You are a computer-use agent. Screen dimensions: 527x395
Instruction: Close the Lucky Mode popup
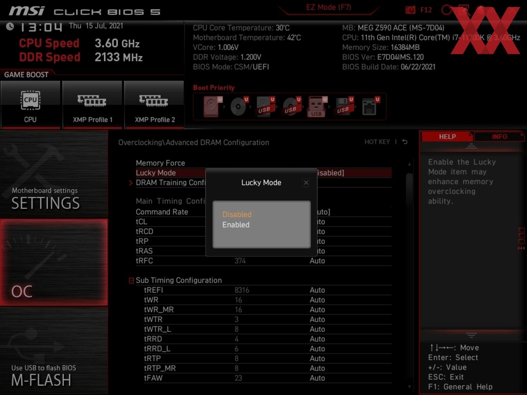[306, 182]
